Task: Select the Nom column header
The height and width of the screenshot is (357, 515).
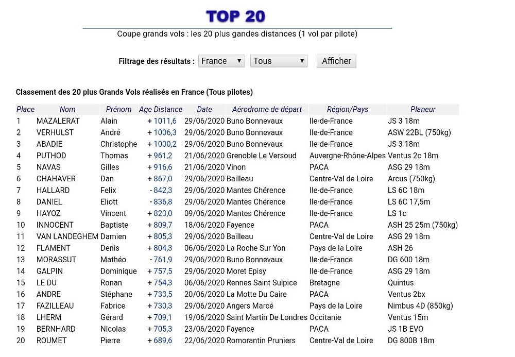Action: (67, 109)
